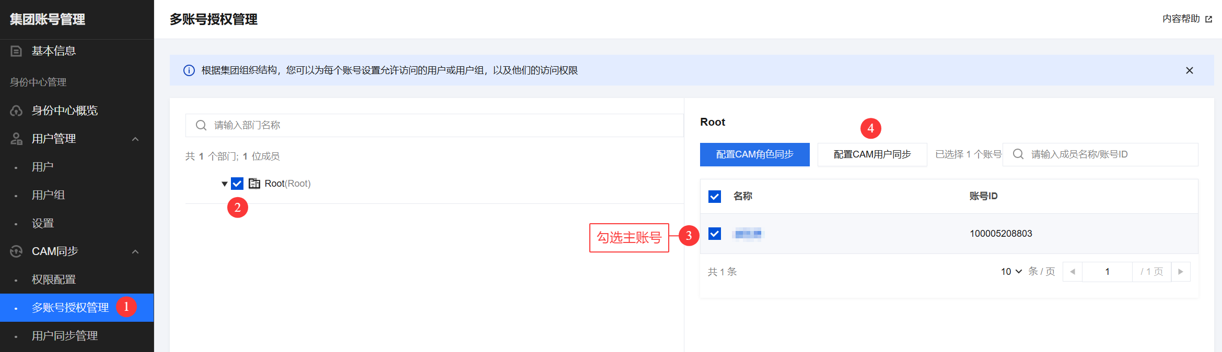Click the 用户管理 person icon
Viewport: 1222px width, 352px height.
point(16,139)
